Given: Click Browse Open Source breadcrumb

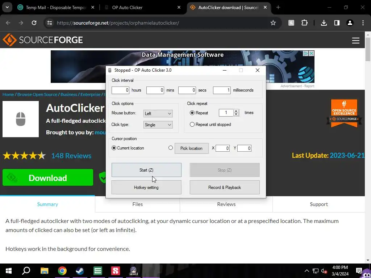Looking at the screenshot, I should [x=37, y=94].
